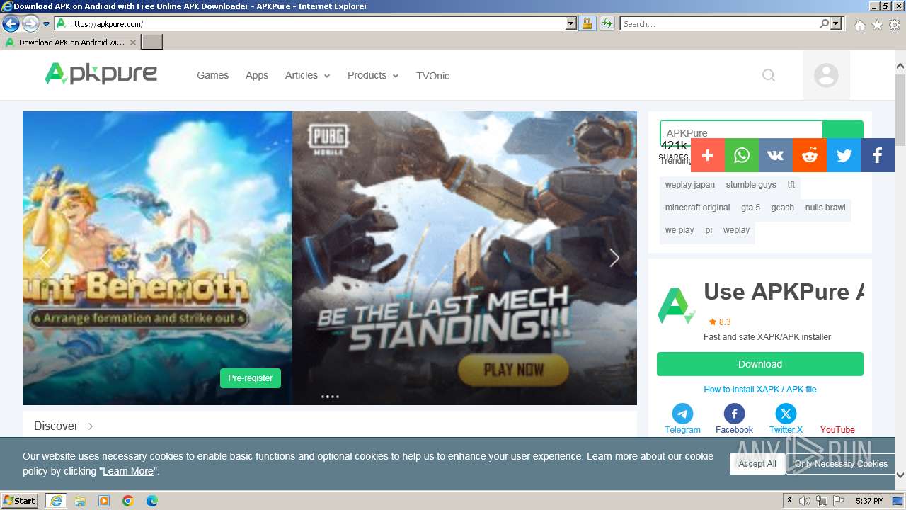Click the browser search magnifier icon

pyautogui.click(x=824, y=24)
